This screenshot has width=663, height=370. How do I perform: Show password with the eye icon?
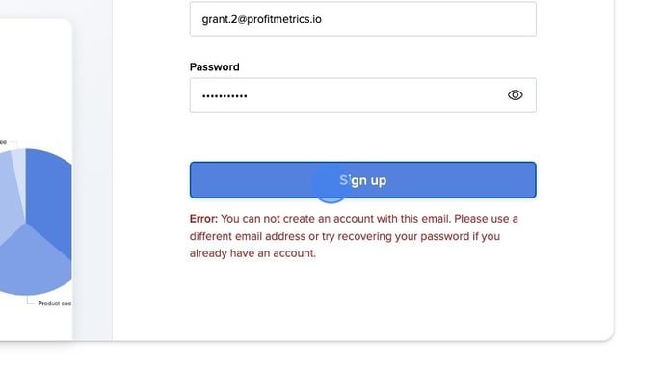click(x=515, y=95)
